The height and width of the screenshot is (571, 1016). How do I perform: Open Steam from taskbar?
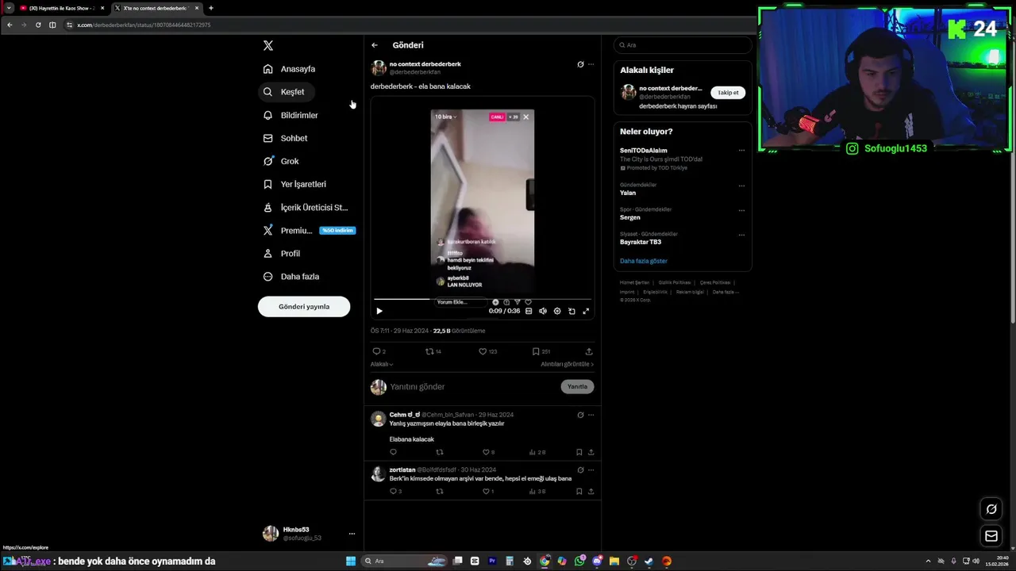point(649,561)
